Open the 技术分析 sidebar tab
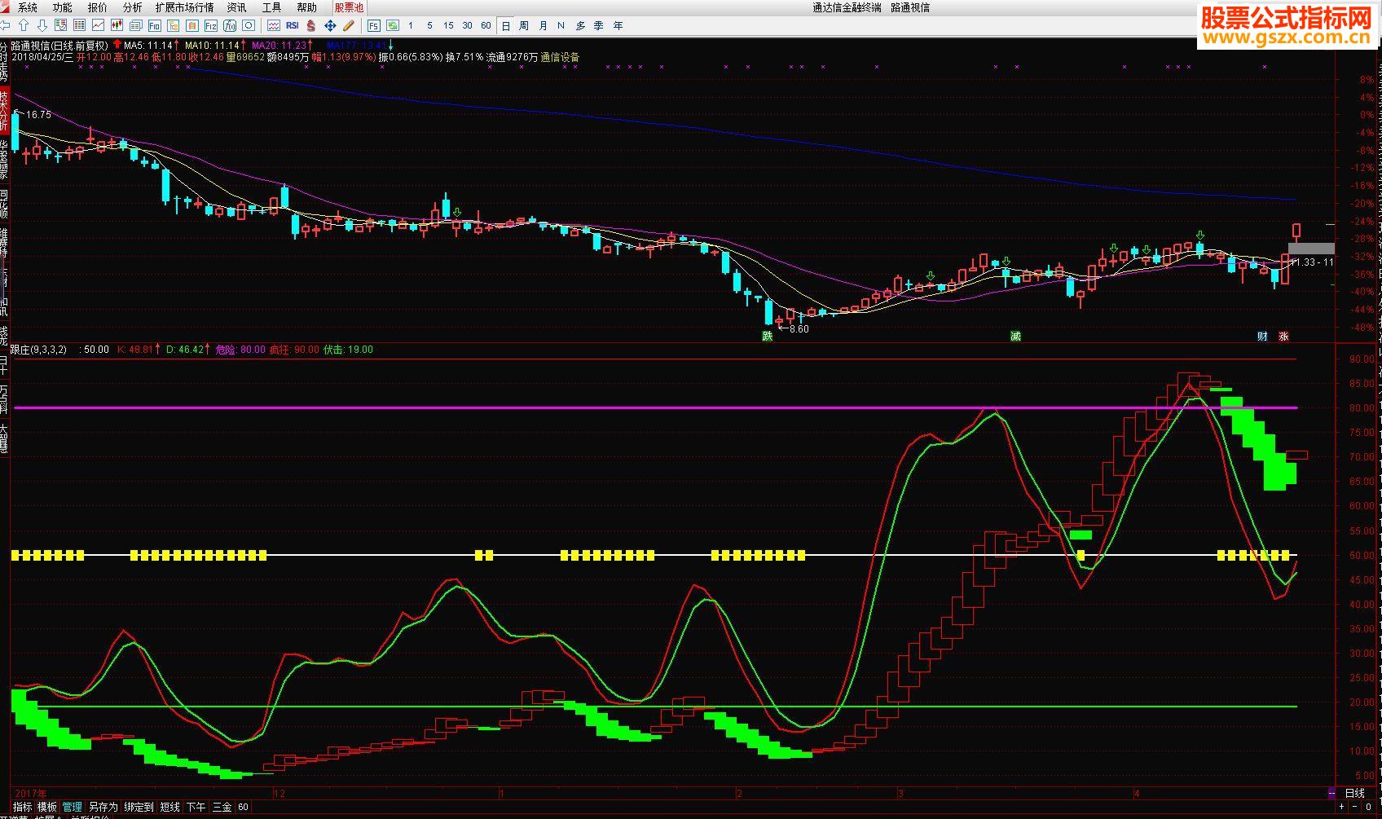The width and height of the screenshot is (1382, 819). pos(4,110)
